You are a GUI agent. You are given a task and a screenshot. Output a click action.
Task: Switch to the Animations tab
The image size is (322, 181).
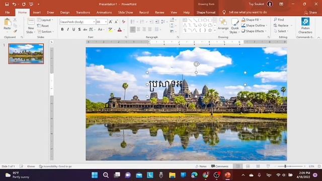[x=104, y=12]
